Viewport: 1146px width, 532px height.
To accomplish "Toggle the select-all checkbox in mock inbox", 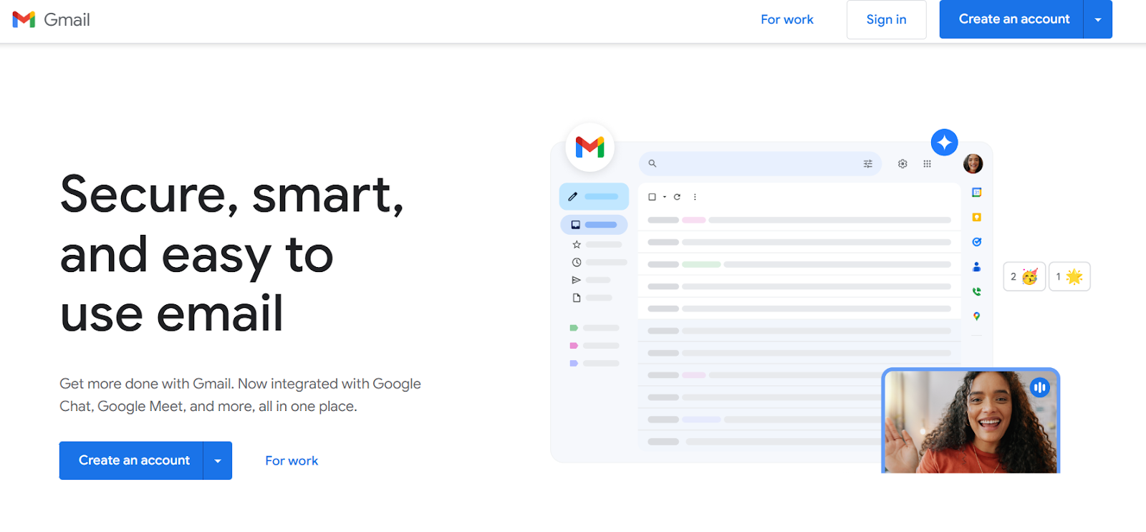I will [652, 197].
